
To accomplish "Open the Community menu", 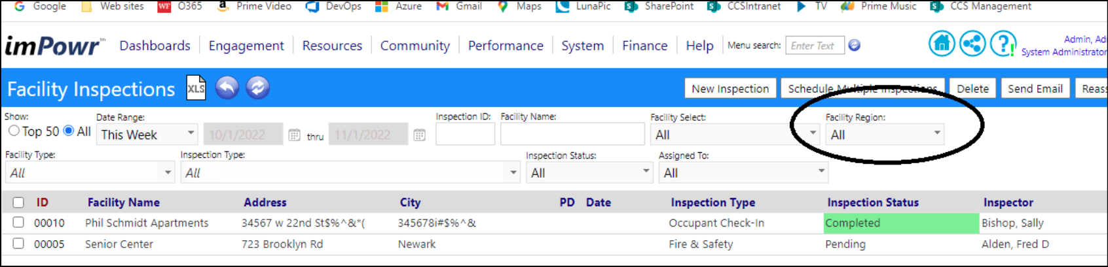I will tap(415, 46).
